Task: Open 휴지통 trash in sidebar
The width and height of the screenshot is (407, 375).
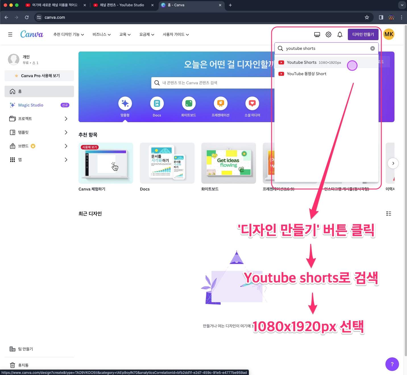Action: click(x=39, y=365)
